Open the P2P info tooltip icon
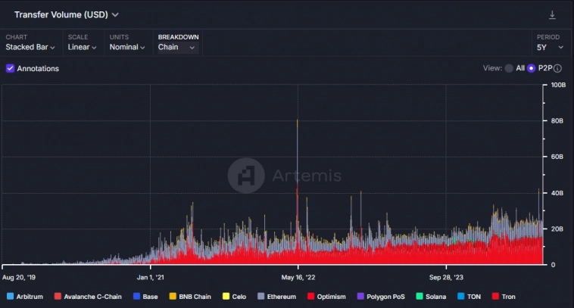574x308 pixels. point(557,68)
